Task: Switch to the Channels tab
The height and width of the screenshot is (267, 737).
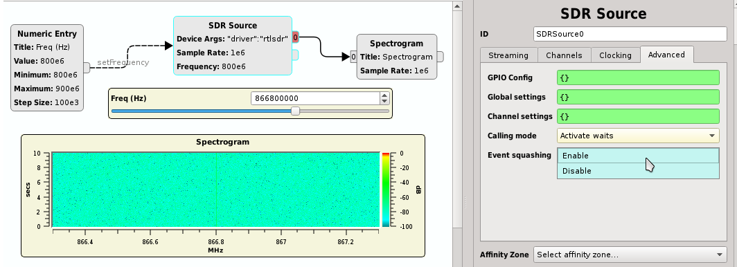Action: [564, 55]
